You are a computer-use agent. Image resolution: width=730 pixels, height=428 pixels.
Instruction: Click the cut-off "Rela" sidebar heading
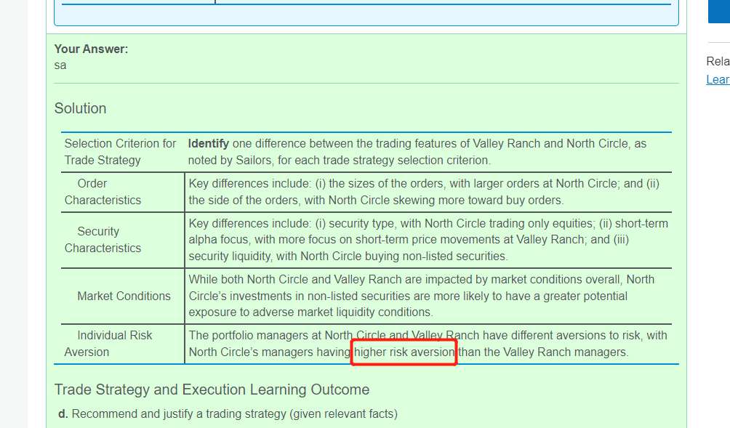point(718,62)
